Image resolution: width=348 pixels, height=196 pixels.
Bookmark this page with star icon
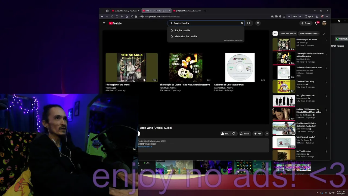point(284,17)
